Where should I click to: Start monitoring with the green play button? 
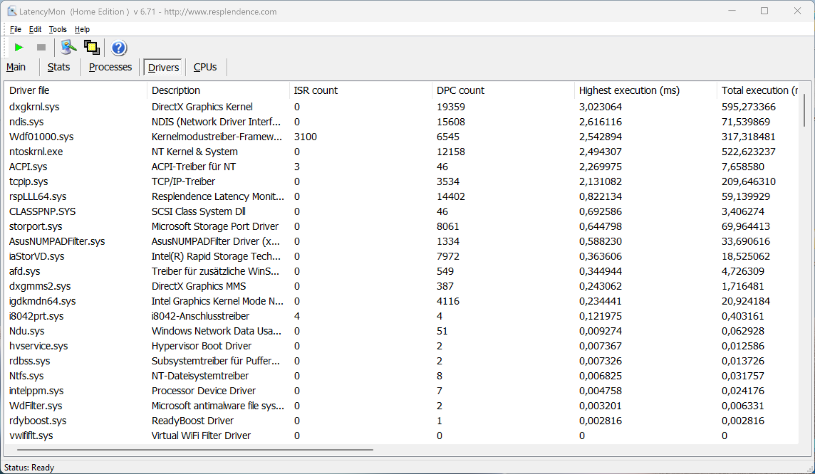19,47
